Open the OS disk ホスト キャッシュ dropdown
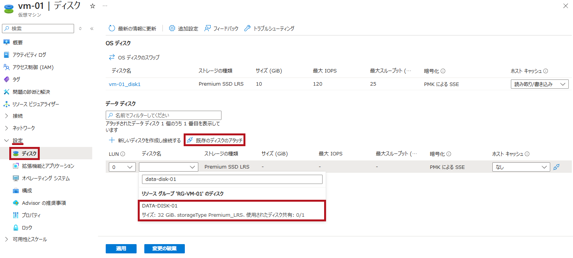This screenshot has height=258, width=573. coord(539,84)
